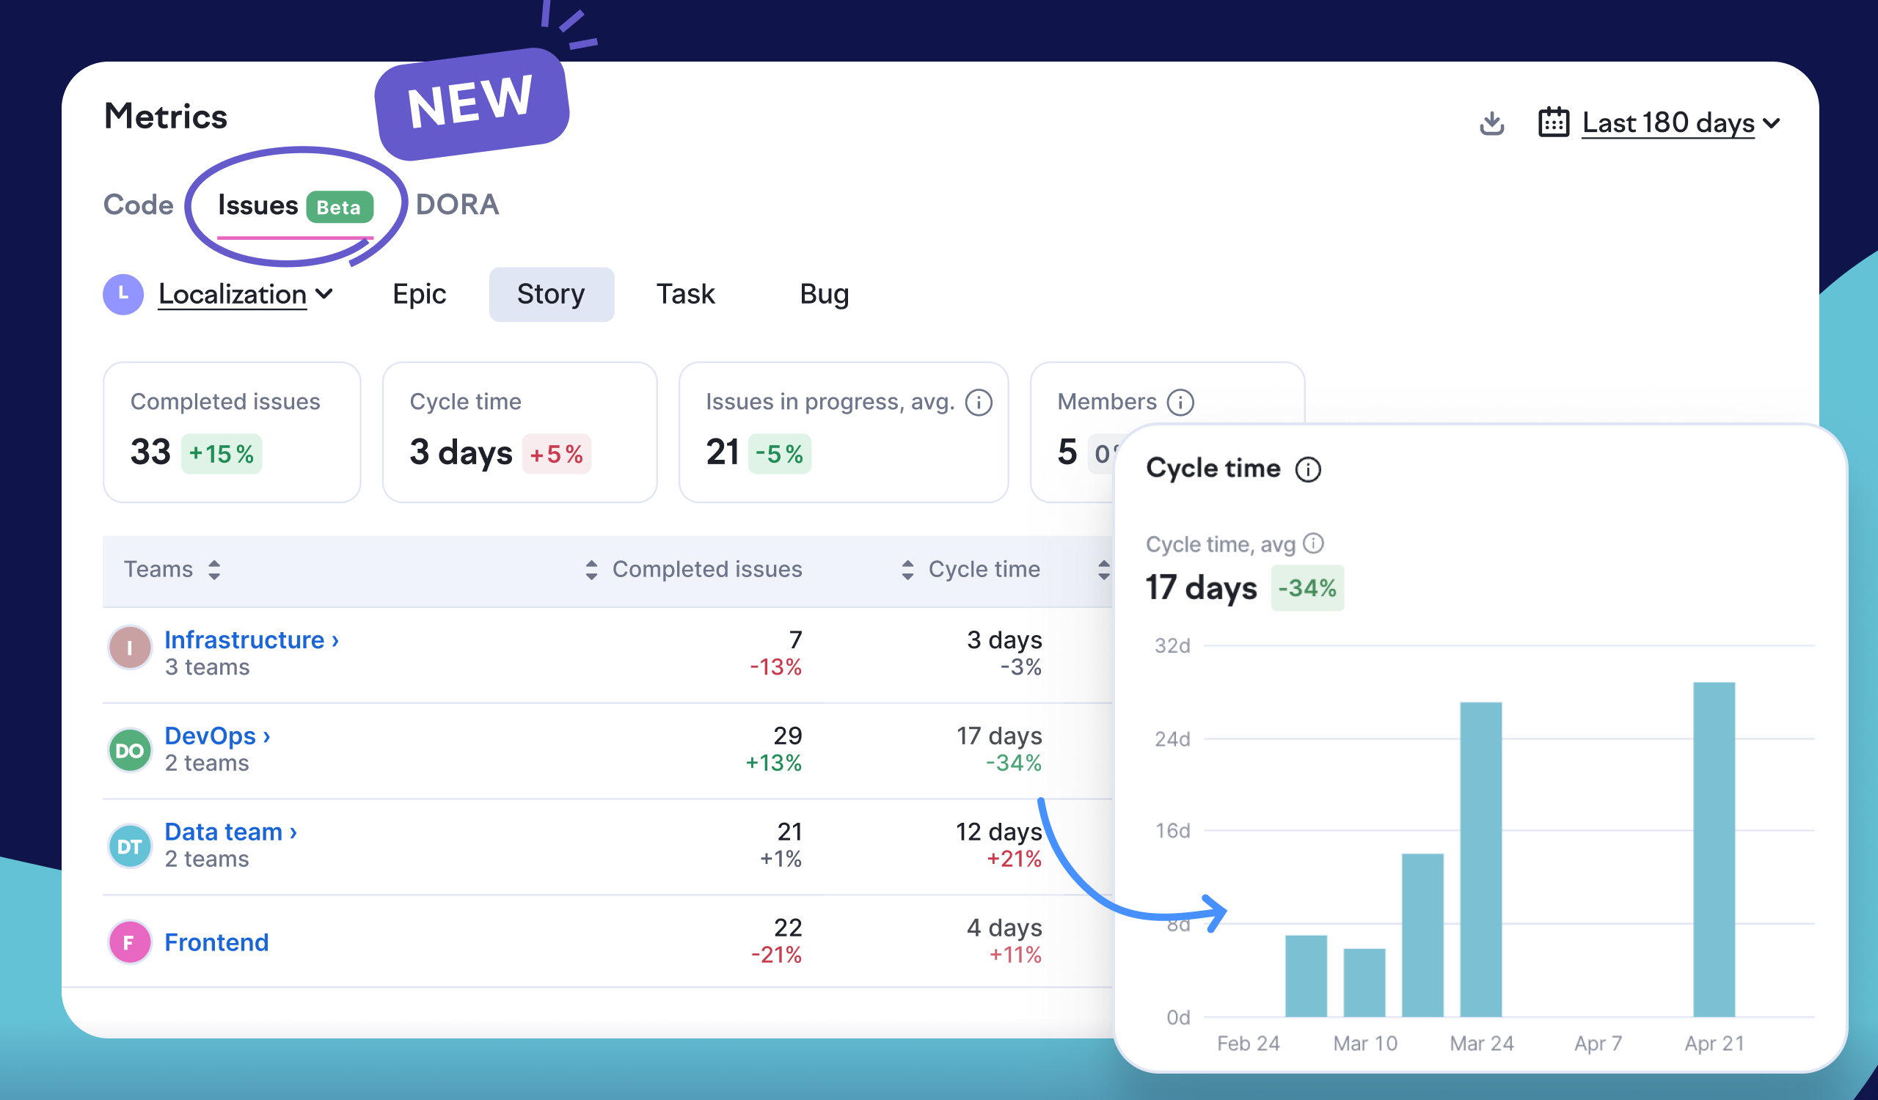Click info icon beside Cycle time, avg
This screenshot has width=1878, height=1100.
click(1313, 543)
